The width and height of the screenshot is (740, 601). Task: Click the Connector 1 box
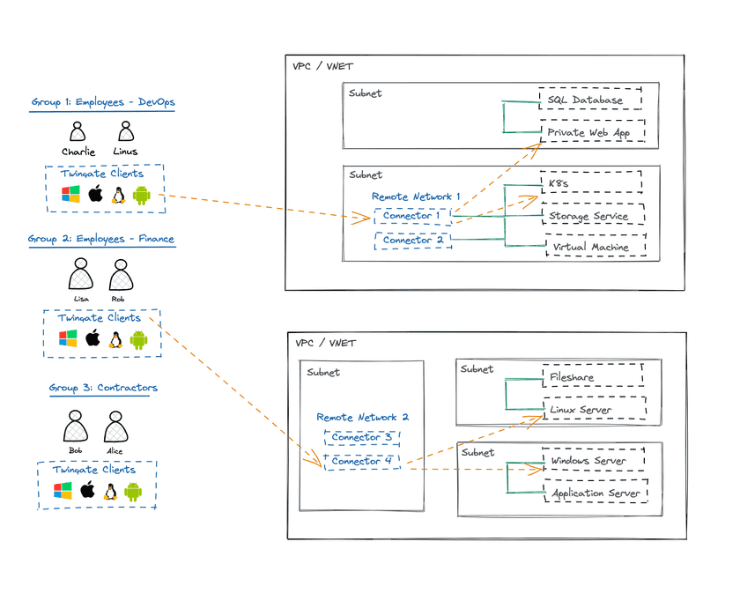[413, 216]
